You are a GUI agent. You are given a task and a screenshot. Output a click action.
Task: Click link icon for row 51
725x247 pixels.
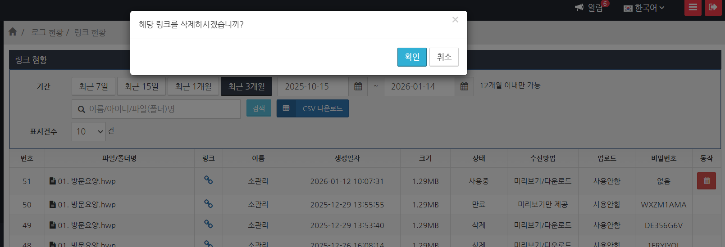(x=208, y=180)
